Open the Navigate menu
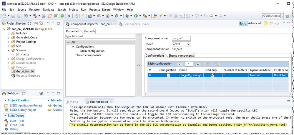This screenshot has width=294, height=135. pos(49,9)
